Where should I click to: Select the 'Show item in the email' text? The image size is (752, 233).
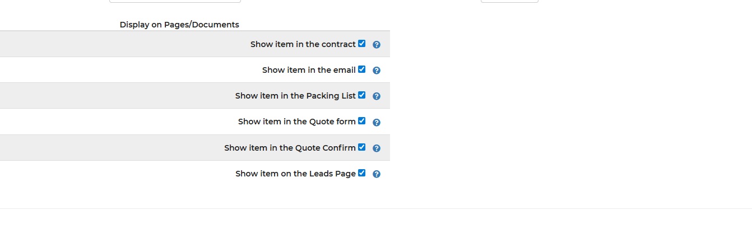tap(309, 70)
